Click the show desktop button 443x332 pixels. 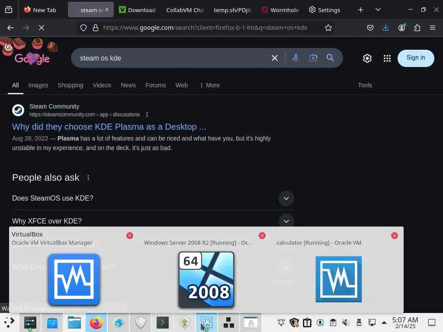[x=432, y=322]
